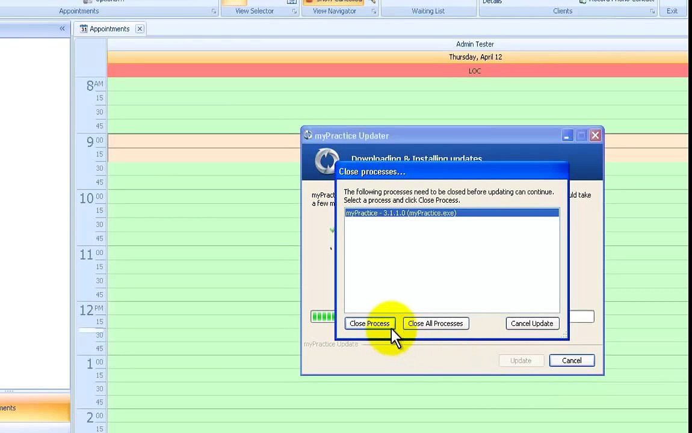692x433 pixels.
Task: Click the Thursday, April 12 date header
Action: [475, 57]
